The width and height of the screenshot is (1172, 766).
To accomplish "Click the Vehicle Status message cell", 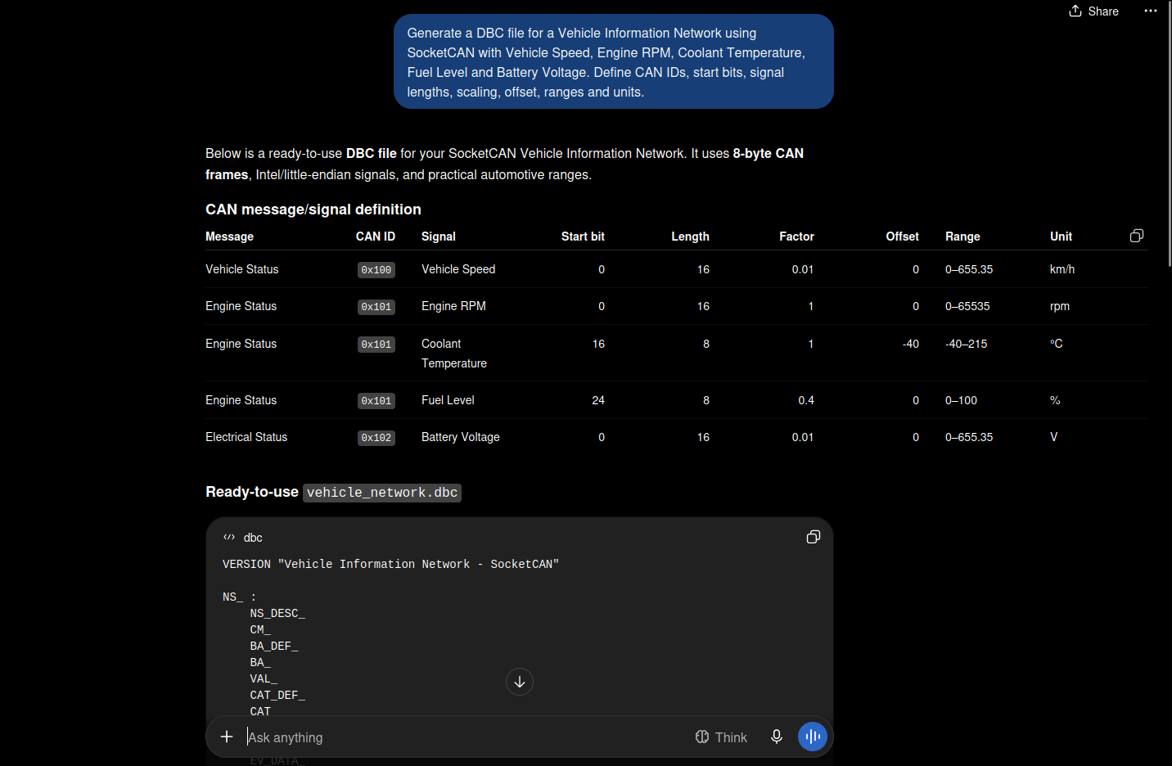I will click(x=242, y=269).
